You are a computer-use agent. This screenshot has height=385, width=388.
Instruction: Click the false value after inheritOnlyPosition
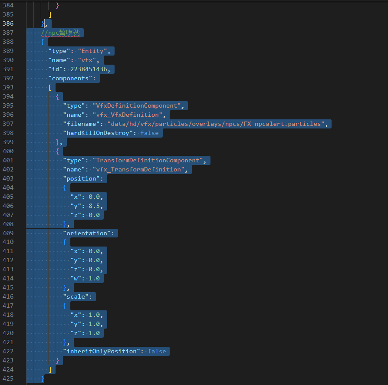coord(157,351)
